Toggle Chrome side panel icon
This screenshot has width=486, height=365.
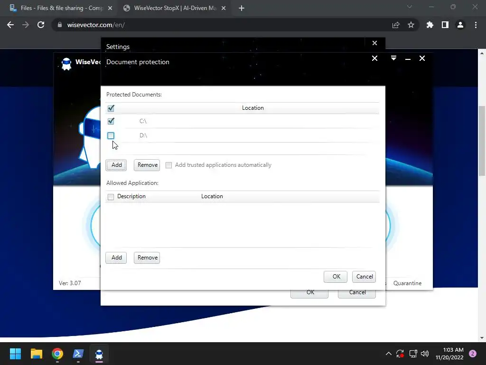[x=445, y=25]
